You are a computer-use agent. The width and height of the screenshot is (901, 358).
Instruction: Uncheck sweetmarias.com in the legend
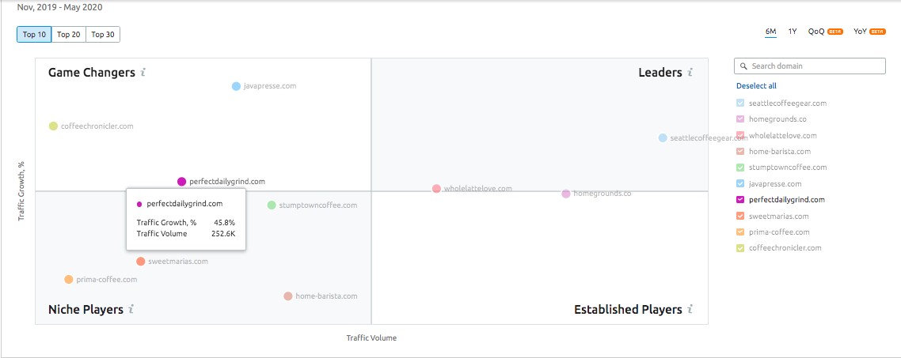point(740,217)
